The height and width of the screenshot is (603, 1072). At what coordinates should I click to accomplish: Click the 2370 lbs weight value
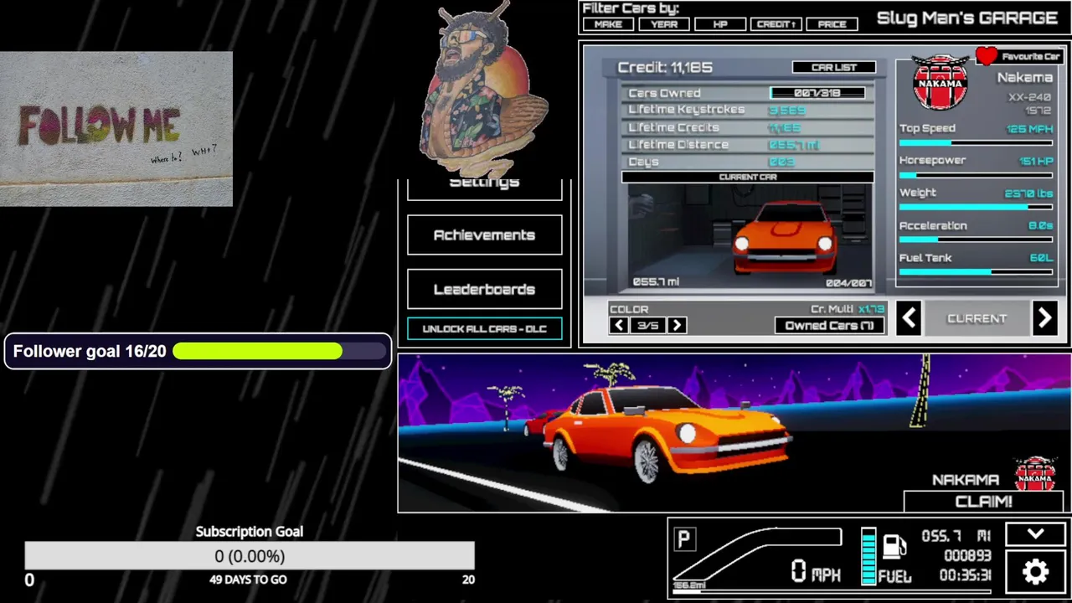pos(1028,193)
